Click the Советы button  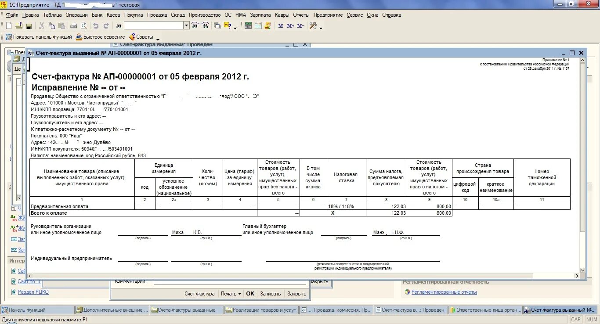coord(141,37)
